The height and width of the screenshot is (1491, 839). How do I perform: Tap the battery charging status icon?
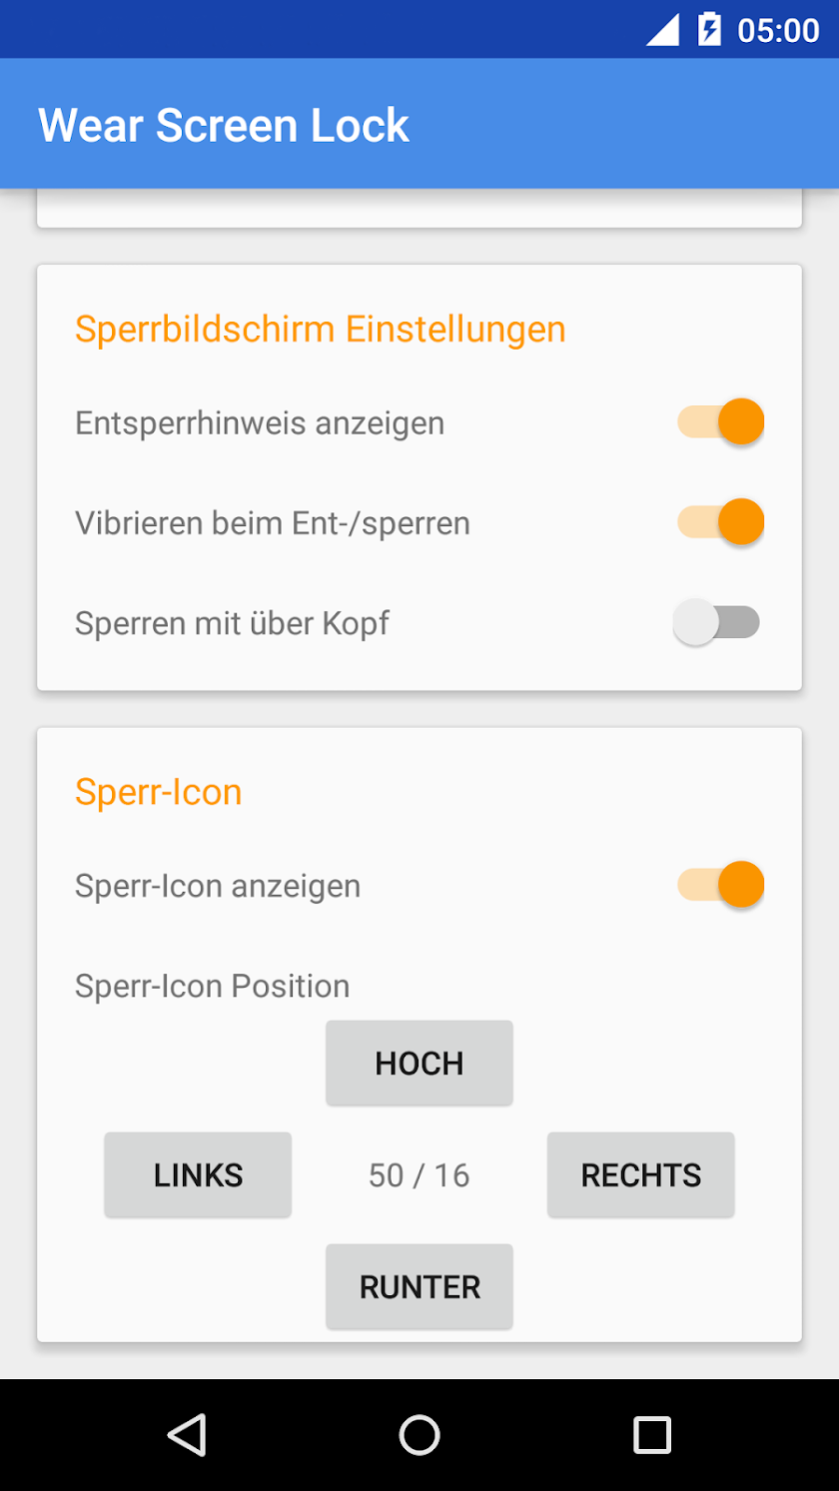709,29
